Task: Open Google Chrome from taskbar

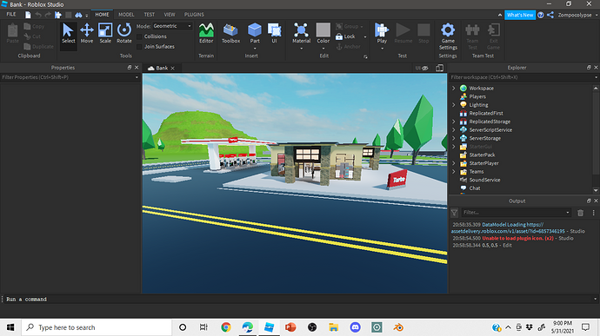Action: [226, 327]
